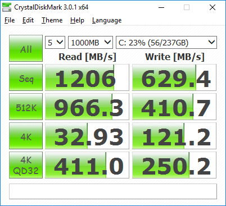
Task: Open the Language menu
Action: (x=107, y=21)
